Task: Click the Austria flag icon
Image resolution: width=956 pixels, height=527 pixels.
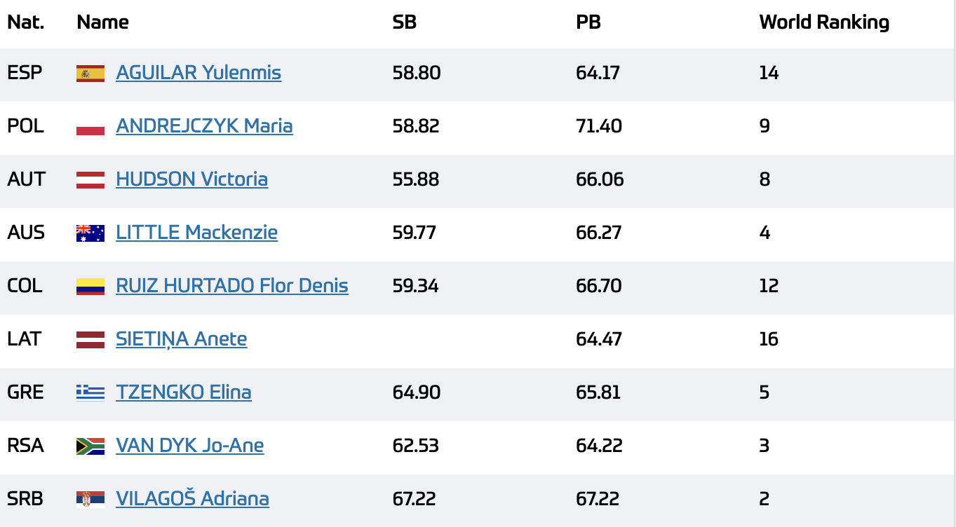Action: [x=90, y=180]
